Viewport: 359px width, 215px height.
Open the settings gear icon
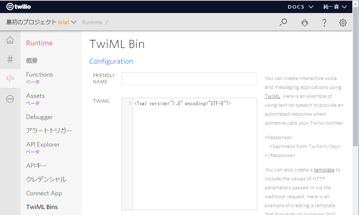click(343, 22)
